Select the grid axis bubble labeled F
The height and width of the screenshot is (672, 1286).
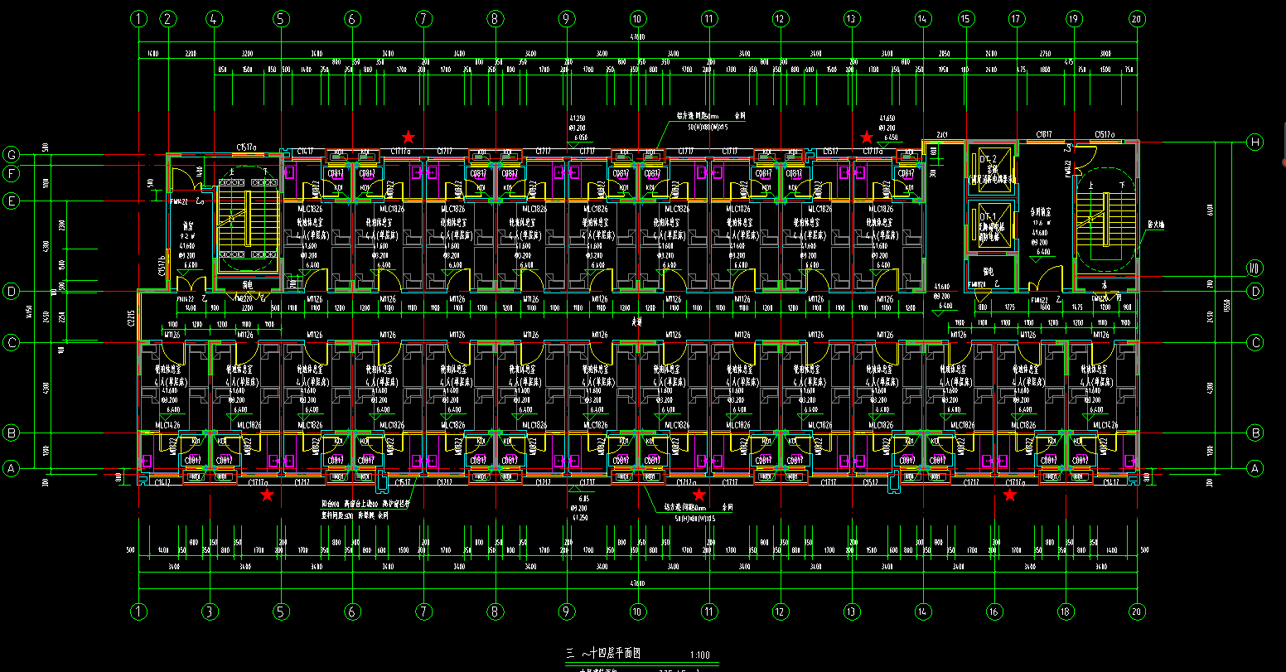pos(12,174)
